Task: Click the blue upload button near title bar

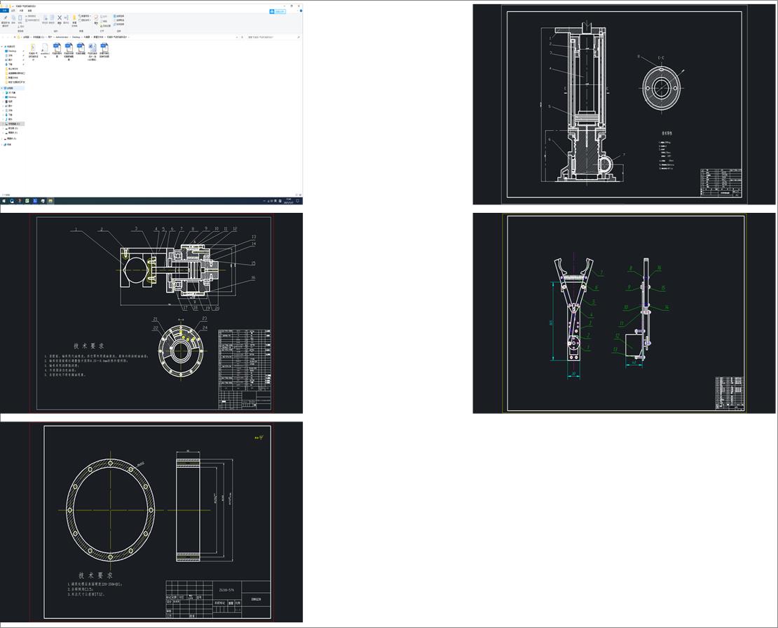Action: pyautogui.click(x=278, y=11)
